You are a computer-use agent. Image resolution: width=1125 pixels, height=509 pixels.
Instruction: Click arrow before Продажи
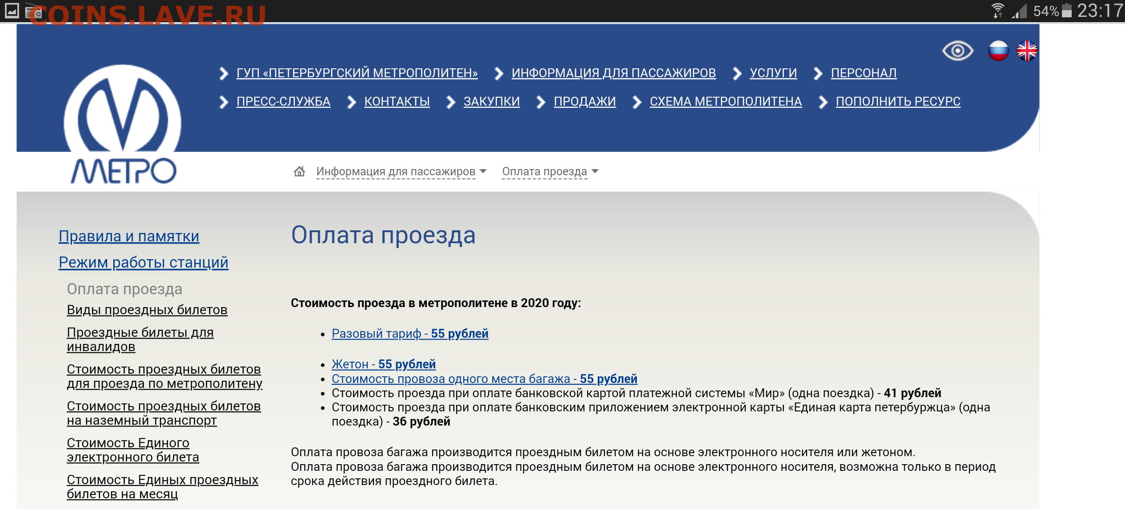point(541,103)
